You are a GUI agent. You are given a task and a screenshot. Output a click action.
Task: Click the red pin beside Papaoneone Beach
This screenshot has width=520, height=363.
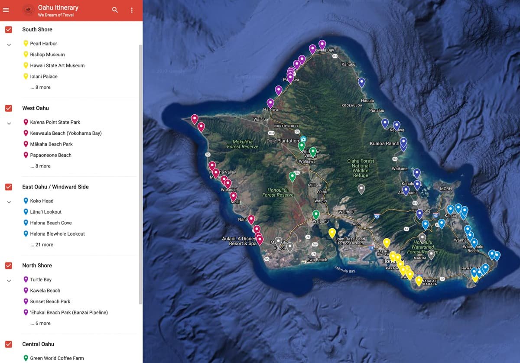click(26, 155)
